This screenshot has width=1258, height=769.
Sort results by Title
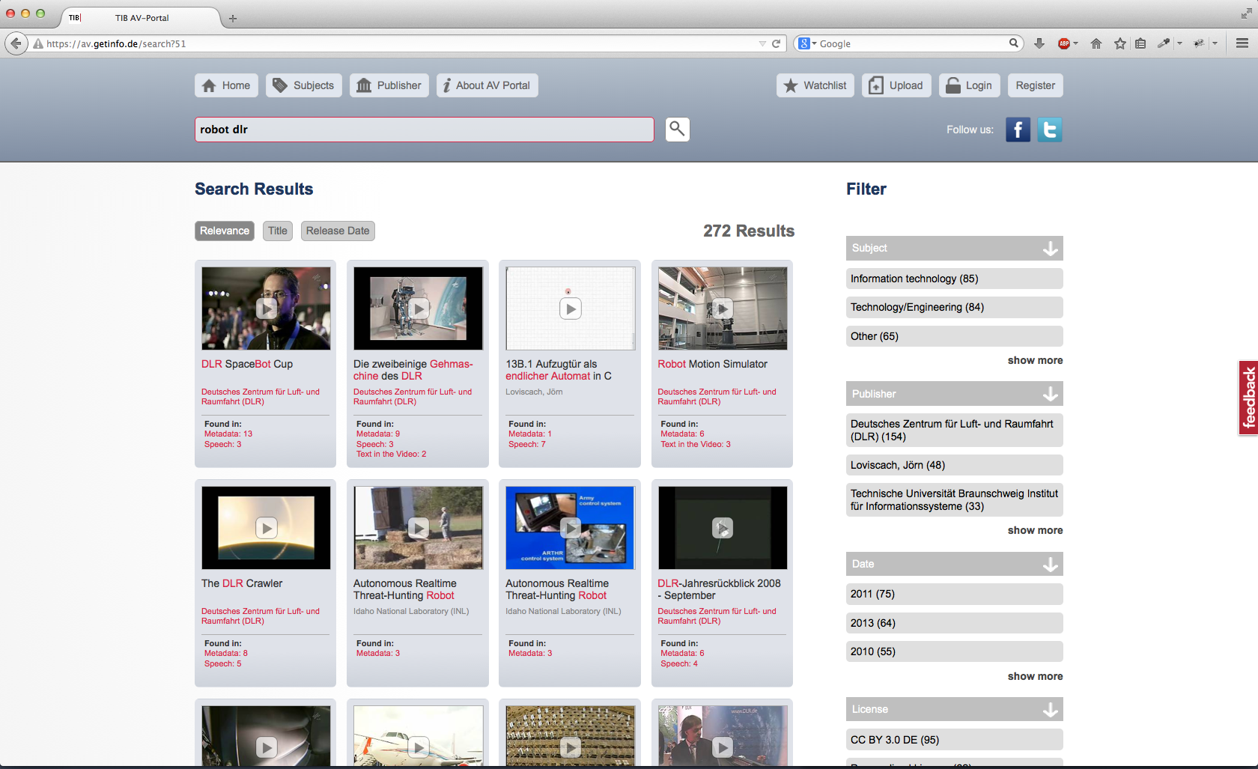(x=278, y=231)
